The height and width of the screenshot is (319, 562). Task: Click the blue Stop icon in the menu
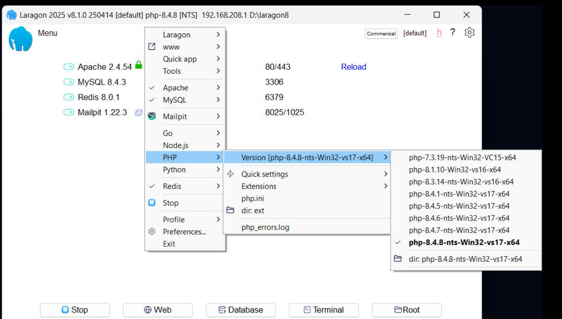pyautogui.click(x=152, y=202)
